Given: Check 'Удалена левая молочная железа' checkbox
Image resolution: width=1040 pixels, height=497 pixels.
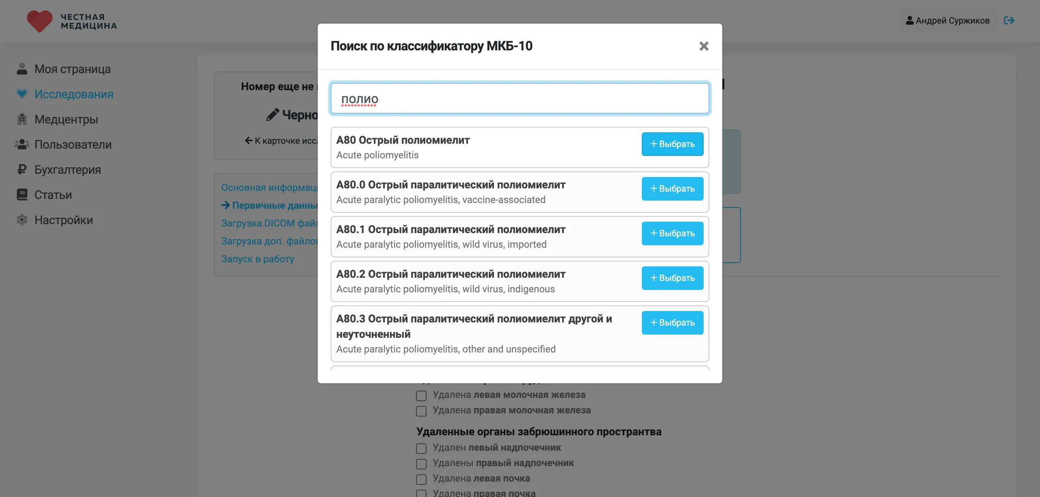Looking at the screenshot, I should point(421,395).
